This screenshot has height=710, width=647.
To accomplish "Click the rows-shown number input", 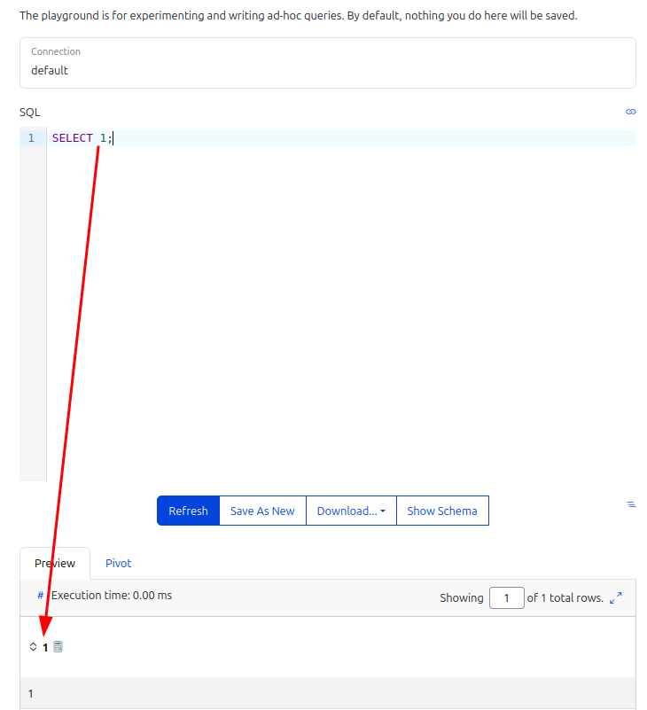I will tap(507, 597).
